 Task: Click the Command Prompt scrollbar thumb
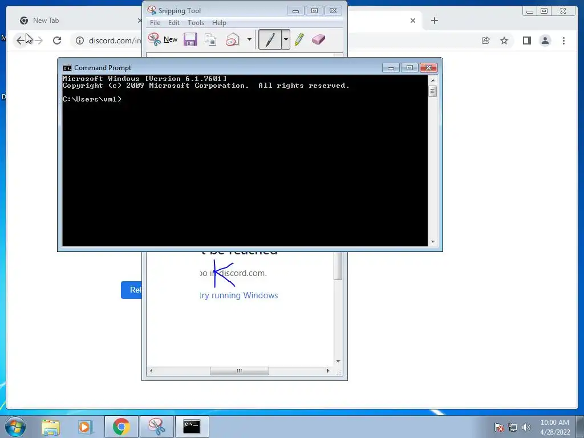click(433, 91)
